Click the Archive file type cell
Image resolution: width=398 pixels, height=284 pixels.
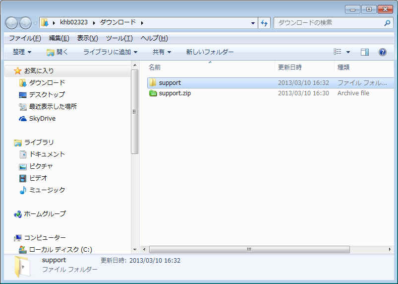[x=353, y=93]
